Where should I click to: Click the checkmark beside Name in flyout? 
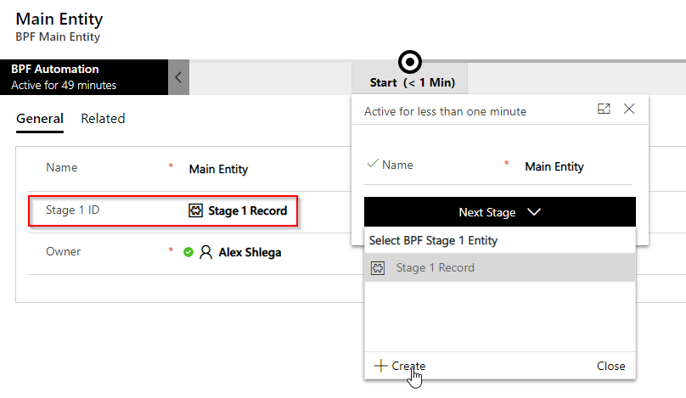tap(372, 164)
